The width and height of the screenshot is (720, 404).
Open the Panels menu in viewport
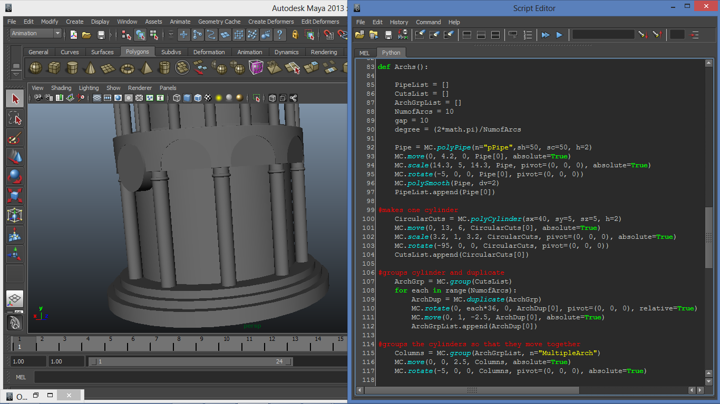point(168,88)
